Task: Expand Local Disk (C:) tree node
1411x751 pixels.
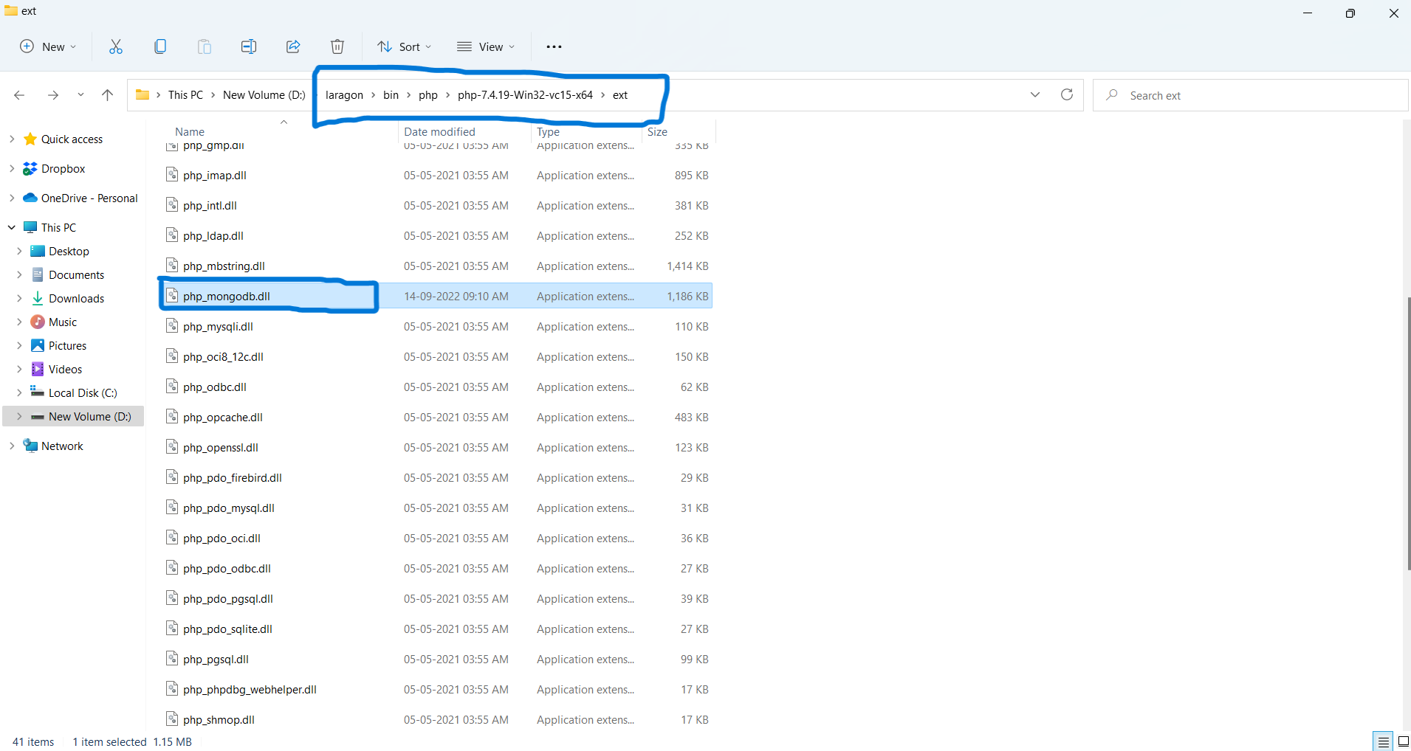Action: tap(19, 392)
